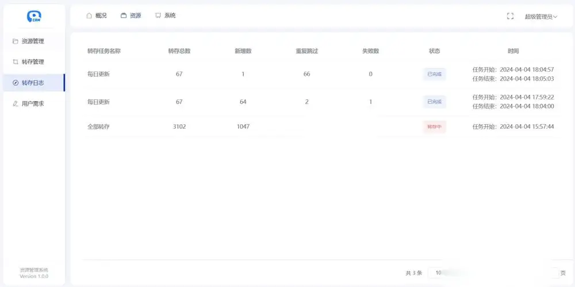Viewport: 575px width, 287px height.
Task: Select 转存日志 in the sidebar
Action: tap(34, 83)
